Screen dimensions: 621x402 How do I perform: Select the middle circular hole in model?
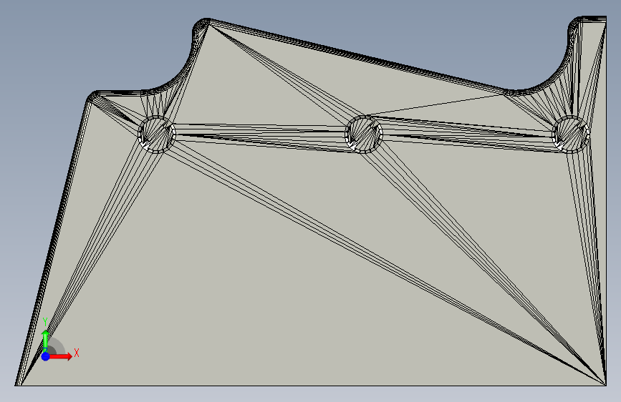(x=364, y=134)
